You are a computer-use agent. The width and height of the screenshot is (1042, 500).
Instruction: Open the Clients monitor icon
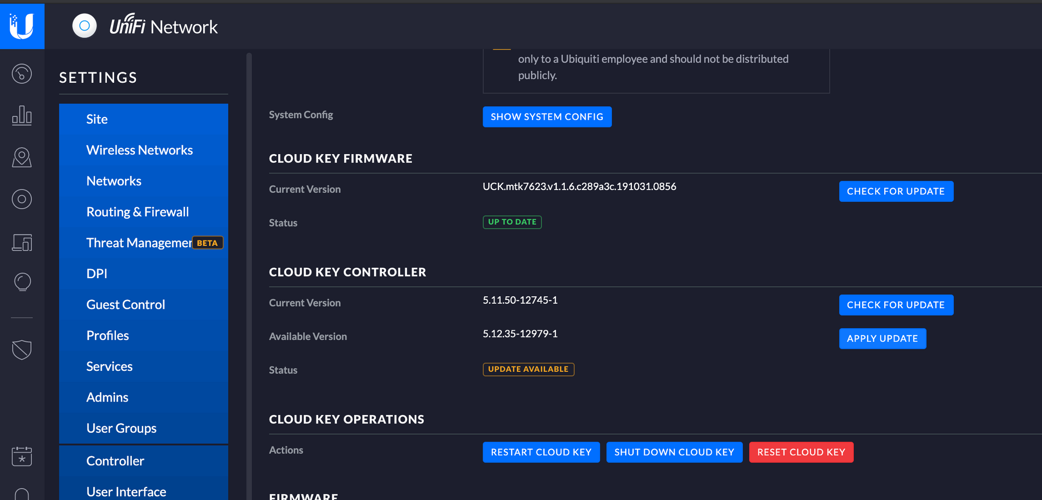(22, 242)
